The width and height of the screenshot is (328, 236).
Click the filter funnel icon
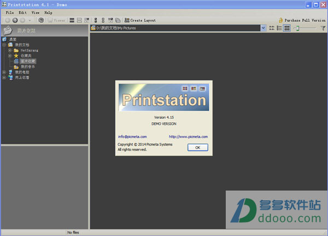(323, 28)
